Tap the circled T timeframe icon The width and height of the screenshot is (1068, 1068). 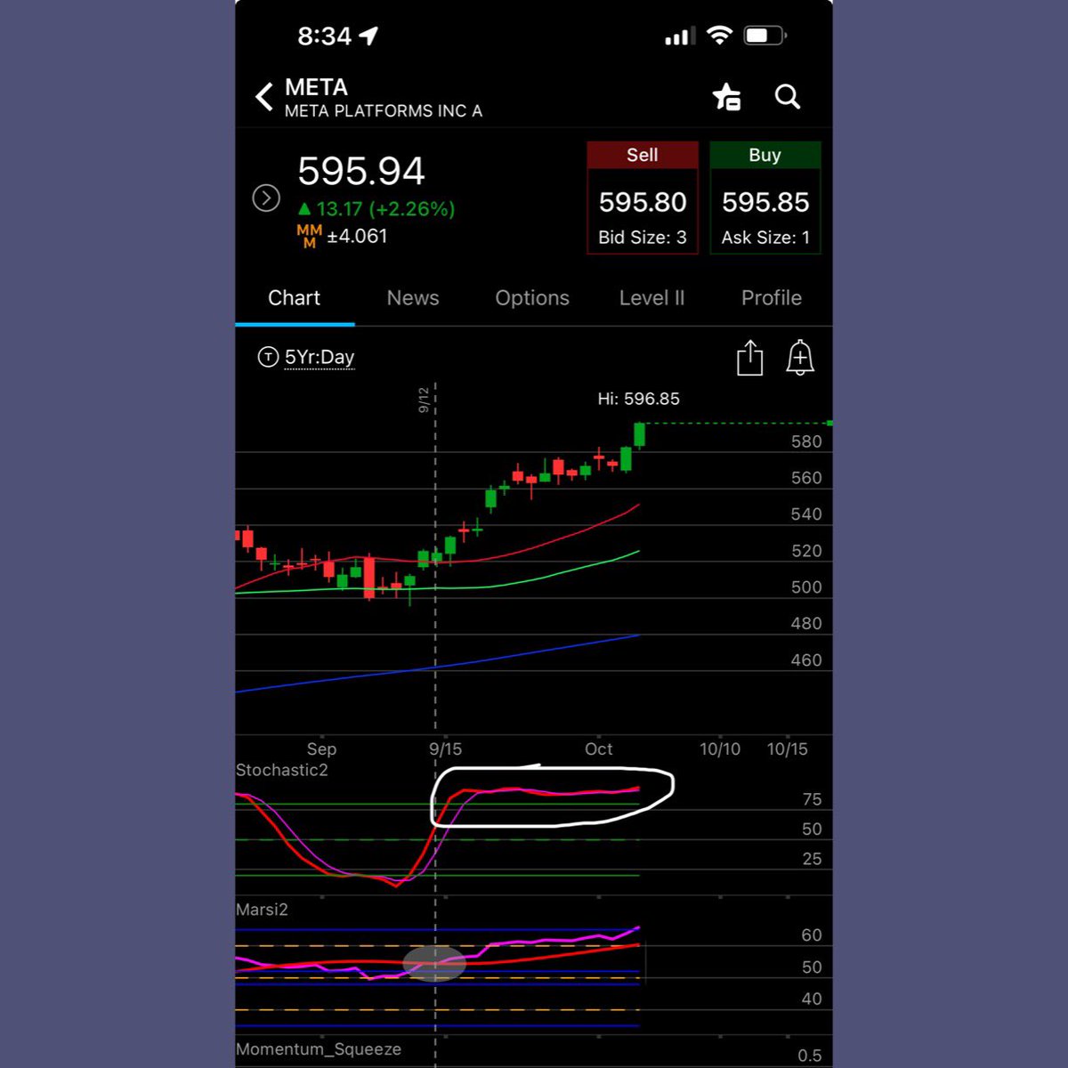click(x=268, y=357)
